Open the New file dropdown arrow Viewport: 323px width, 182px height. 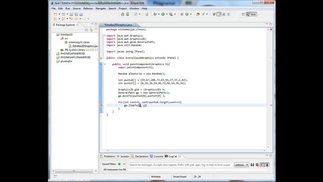point(59,14)
